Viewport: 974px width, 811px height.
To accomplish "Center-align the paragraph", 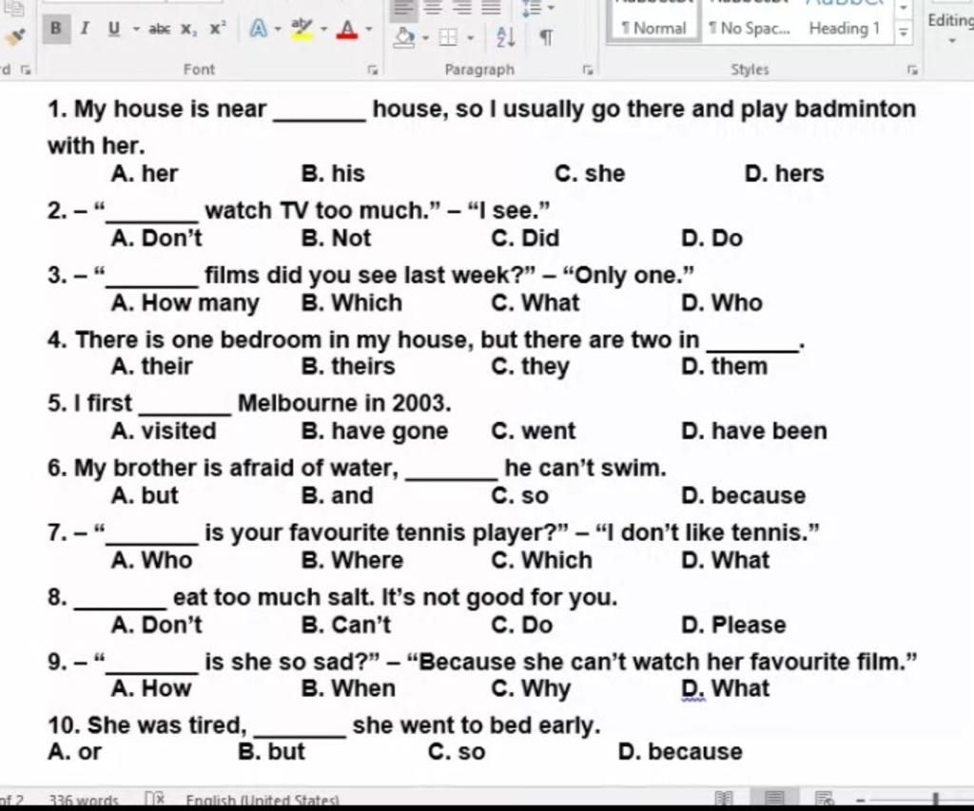I will point(433,8).
